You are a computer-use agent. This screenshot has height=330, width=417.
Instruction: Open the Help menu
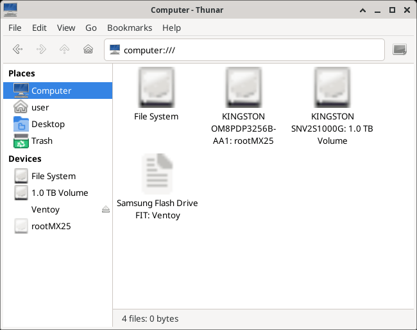click(x=171, y=28)
